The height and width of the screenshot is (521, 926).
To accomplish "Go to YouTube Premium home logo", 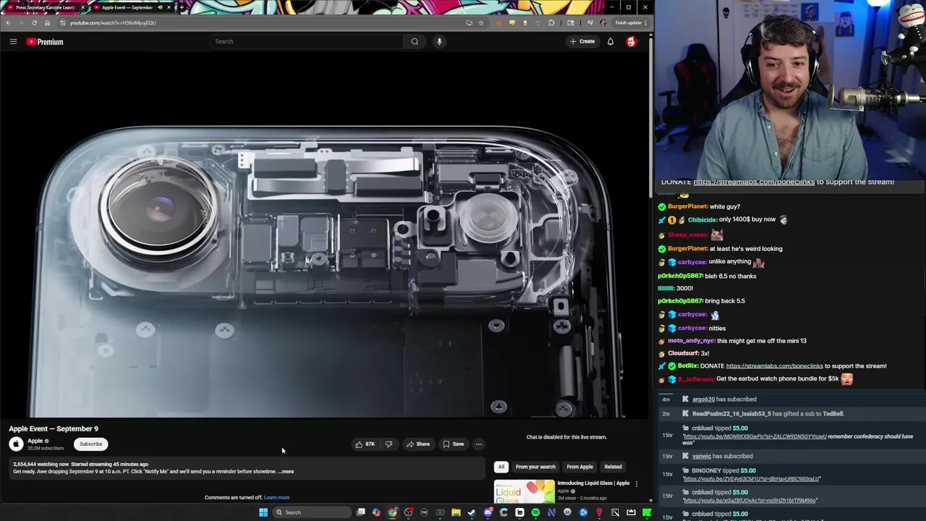I will pyautogui.click(x=46, y=42).
